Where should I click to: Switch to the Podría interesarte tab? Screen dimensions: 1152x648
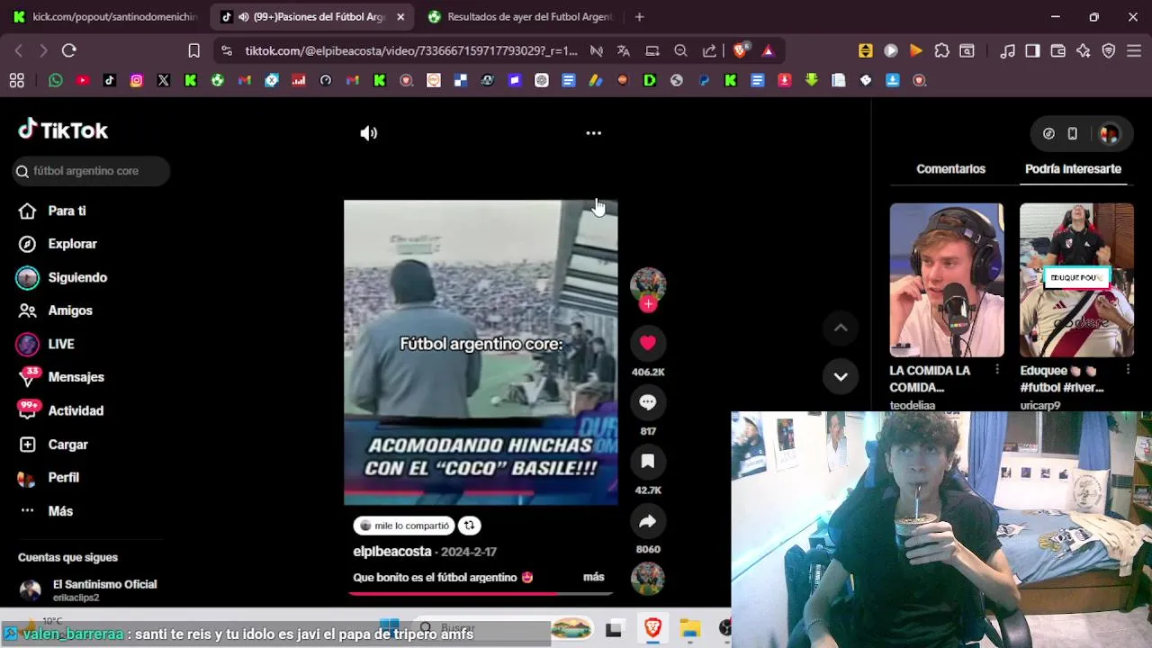pyautogui.click(x=1073, y=168)
